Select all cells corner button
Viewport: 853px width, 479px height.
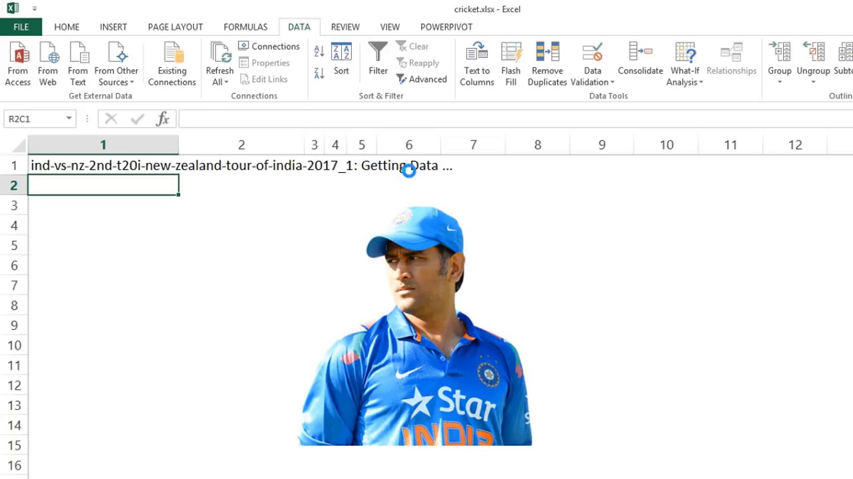tap(14, 144)
